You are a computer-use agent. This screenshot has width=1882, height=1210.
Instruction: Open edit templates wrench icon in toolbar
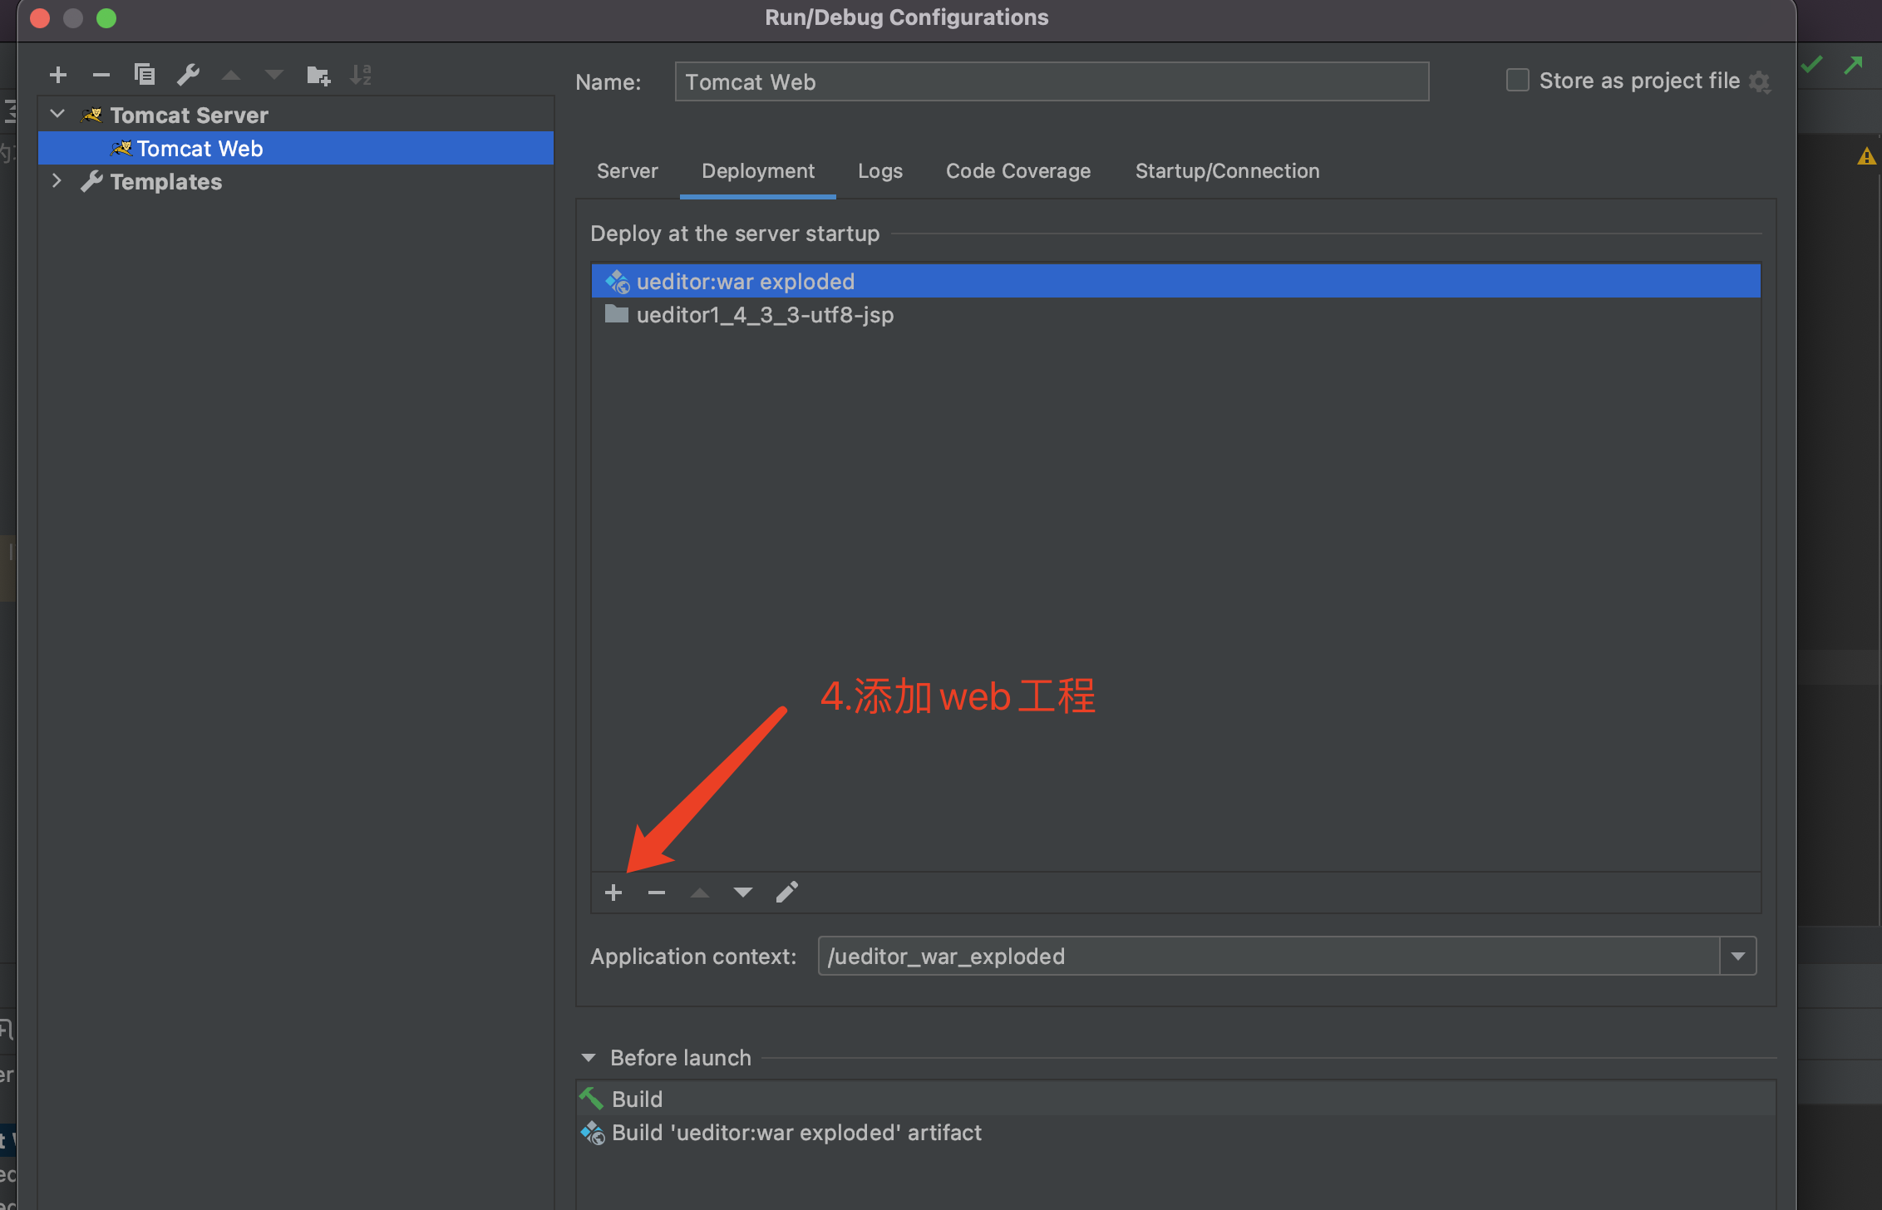[189, 75]
